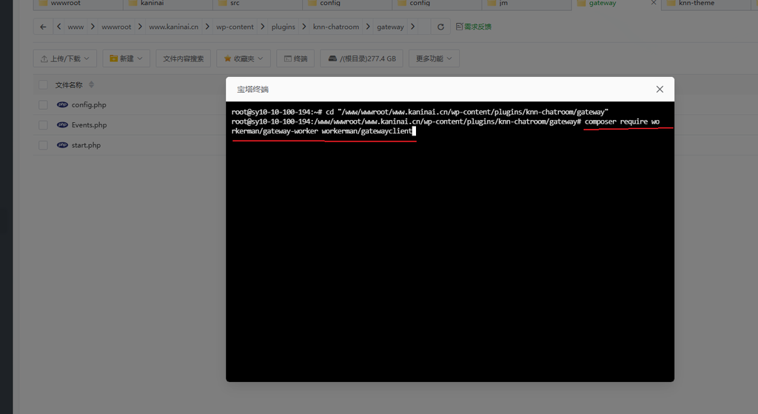Expand the 更多功能 dropdown
Image resolution: width=758 pixels, height=414 pixels.
click(x=434, y=59)
